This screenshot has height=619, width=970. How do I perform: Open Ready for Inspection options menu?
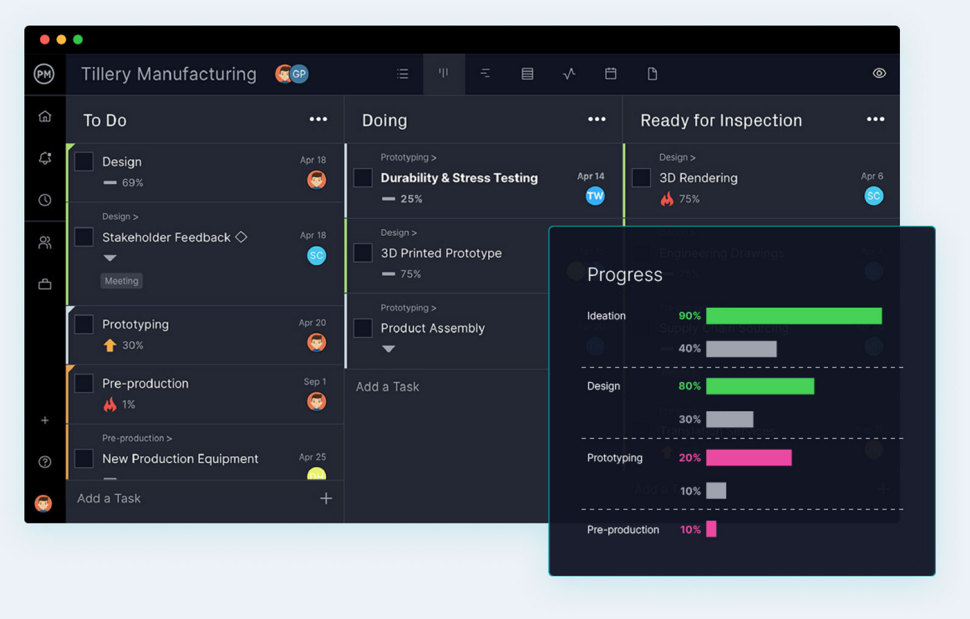tap(876, 119)
